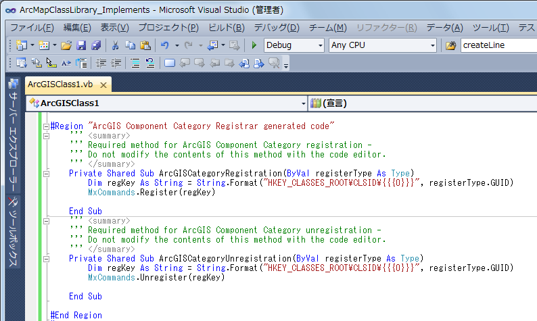Collapse the ArcGISCategoryUnregistration Sub

coord(46,259)
